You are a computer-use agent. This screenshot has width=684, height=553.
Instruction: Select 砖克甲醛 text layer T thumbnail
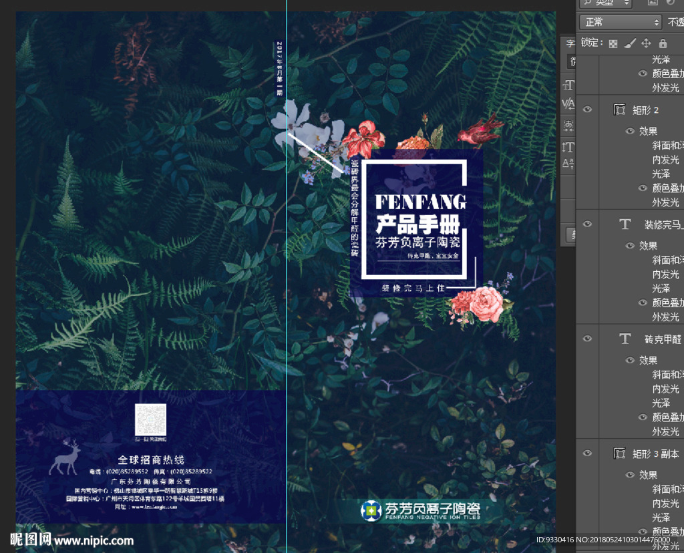(x=625, y=339)
